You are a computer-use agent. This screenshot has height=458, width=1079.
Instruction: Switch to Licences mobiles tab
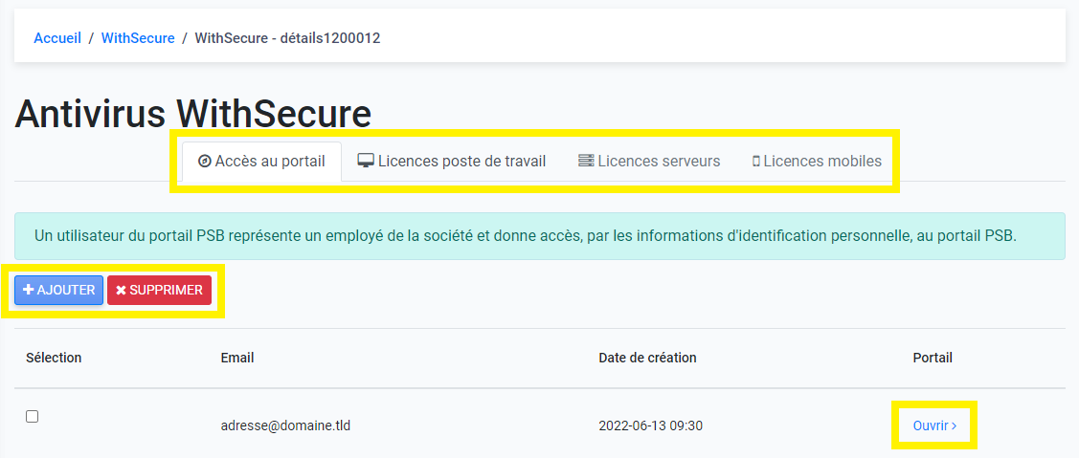[817, 162]
